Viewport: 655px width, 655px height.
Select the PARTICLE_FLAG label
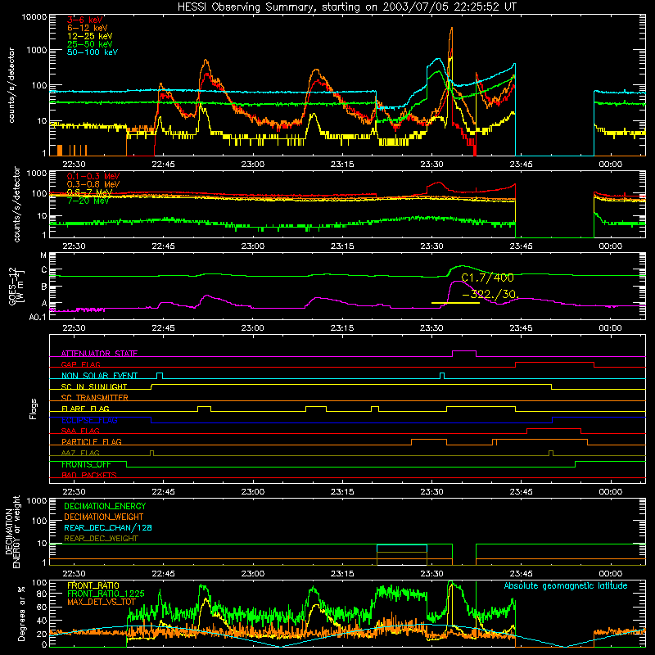pos(92,442)
